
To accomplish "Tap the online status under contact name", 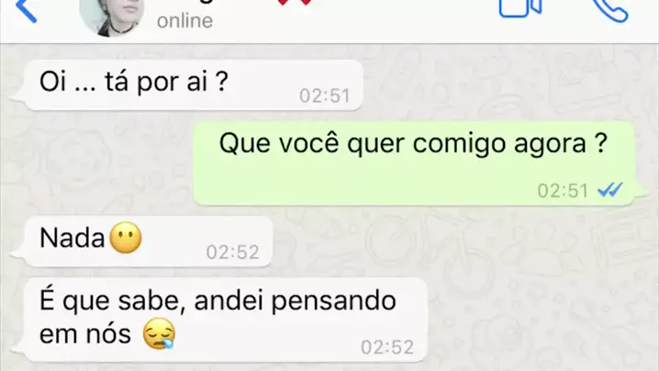I will (x=184, y=20).
